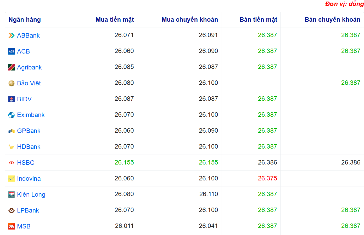Click Indovina's red 26.375 cash sell rate

coord(267,178)
